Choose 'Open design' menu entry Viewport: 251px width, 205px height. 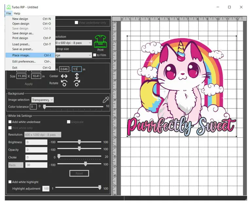pos(30,24)
